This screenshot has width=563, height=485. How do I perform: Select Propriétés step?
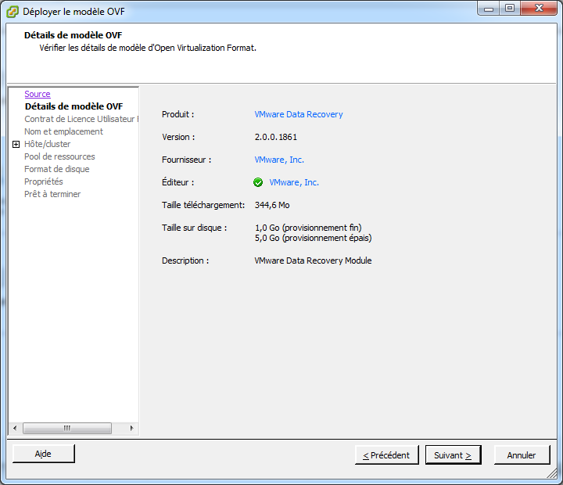(44, 181)
